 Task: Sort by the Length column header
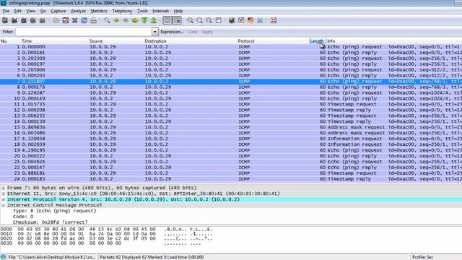[x=318, y=41]
